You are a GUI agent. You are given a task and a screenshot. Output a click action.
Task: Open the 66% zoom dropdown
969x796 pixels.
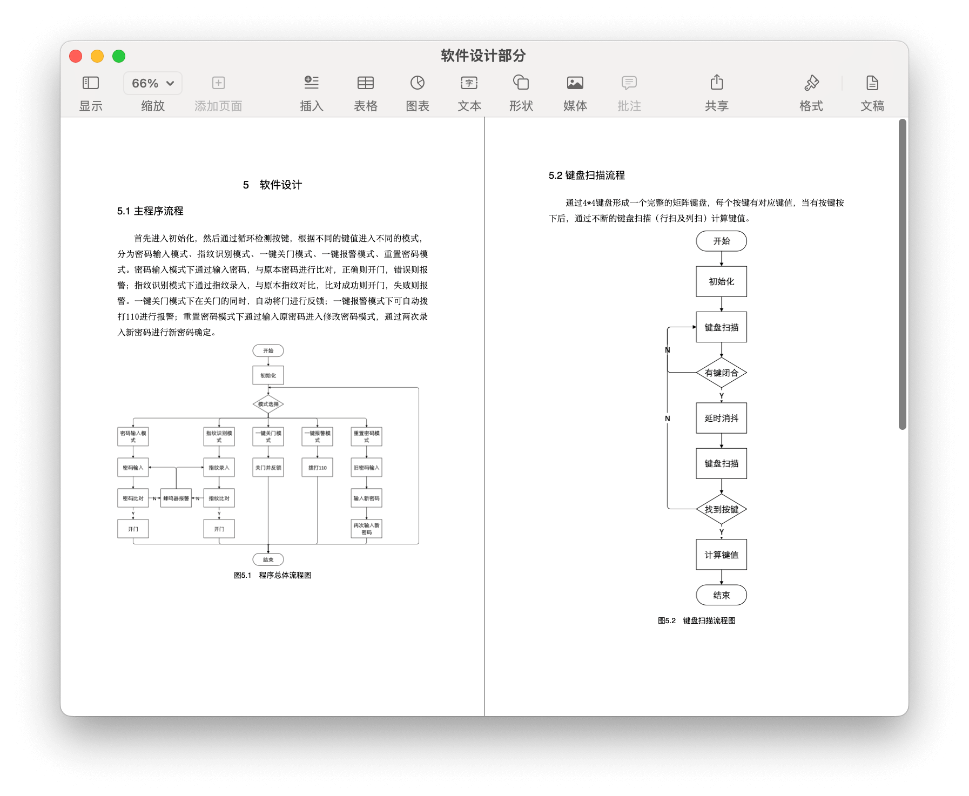(x=153, y=83)
